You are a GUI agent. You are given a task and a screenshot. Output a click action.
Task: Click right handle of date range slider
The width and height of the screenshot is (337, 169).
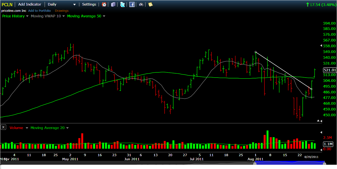(x=324, y=163)
